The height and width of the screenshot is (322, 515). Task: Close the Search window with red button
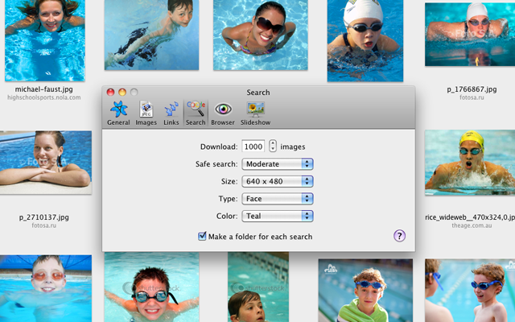pos(111,92)
